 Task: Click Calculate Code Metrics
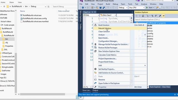click(x=120, y=55)
